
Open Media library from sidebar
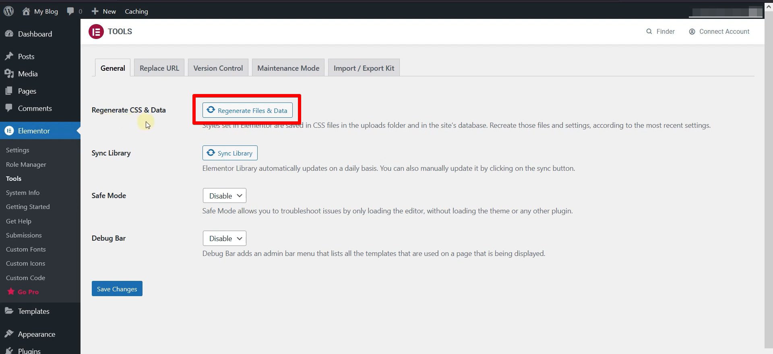click(28, 74)
